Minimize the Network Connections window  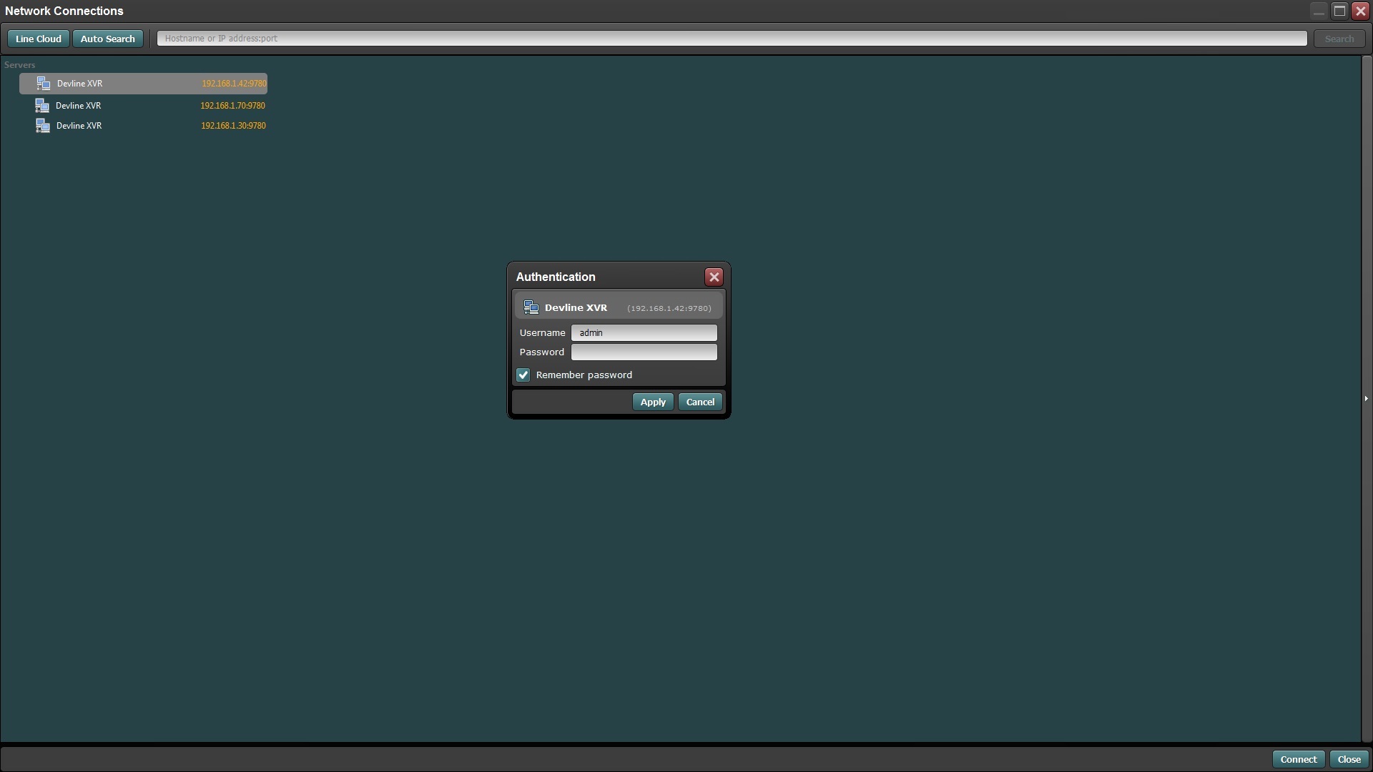tap(1319, 11)
